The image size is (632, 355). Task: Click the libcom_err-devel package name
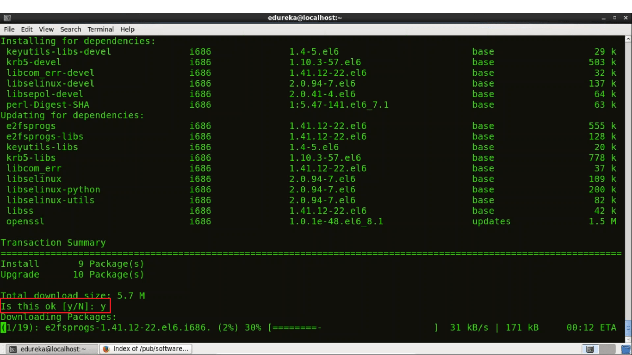50,73
